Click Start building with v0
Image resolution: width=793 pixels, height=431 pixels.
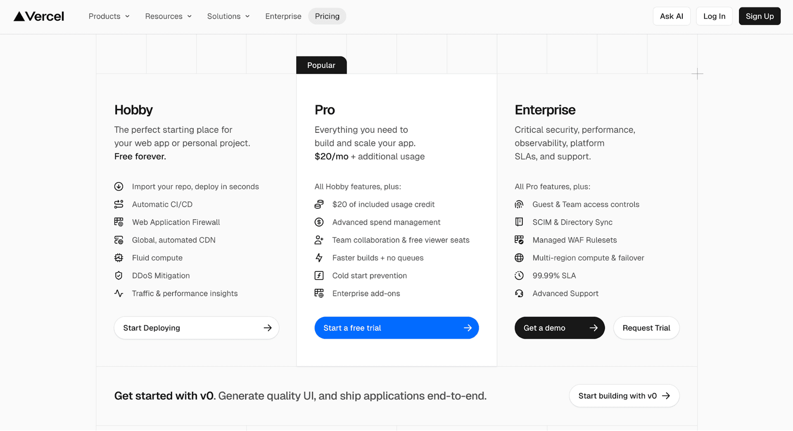pyautogui.click(x=624, y=396)
